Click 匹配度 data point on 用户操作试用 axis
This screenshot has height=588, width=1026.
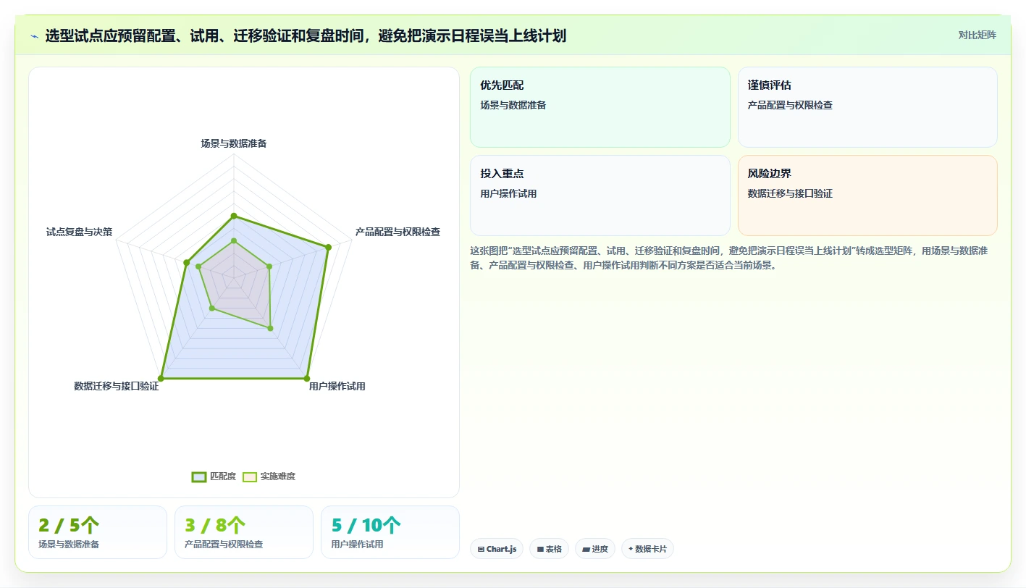307,378
